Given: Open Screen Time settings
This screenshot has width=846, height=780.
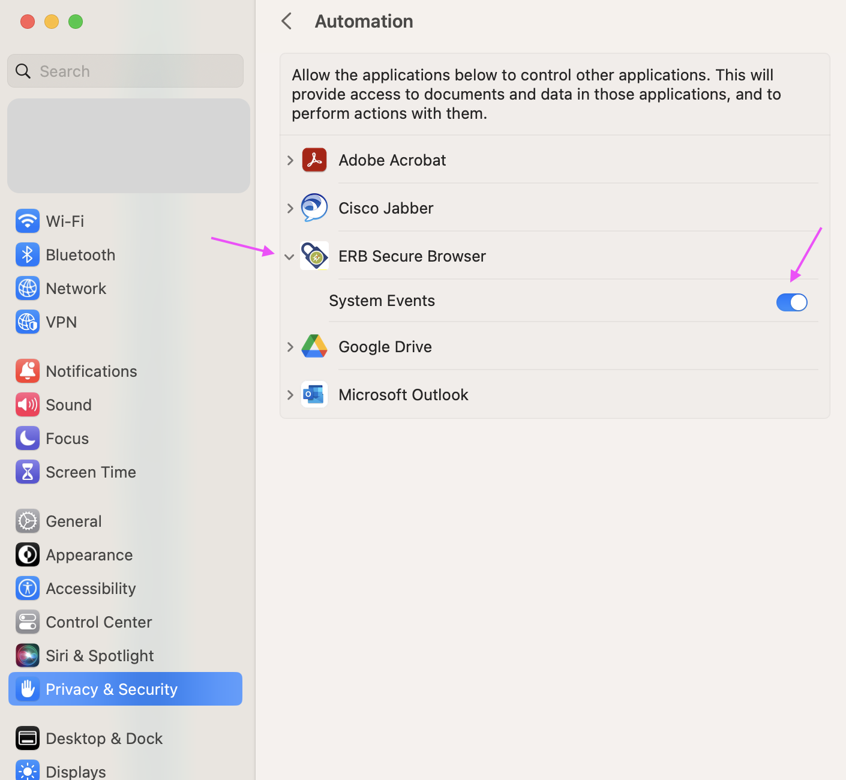Looking at the screenshot, I should 91,472.
